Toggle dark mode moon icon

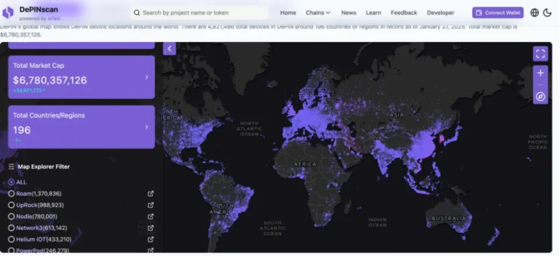coord(547,13)
